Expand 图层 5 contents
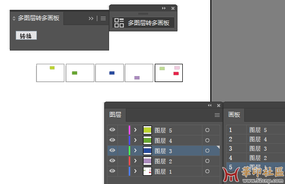Viewport: 285px width, 184px height. pyautogui.click(x=135, y=130)
